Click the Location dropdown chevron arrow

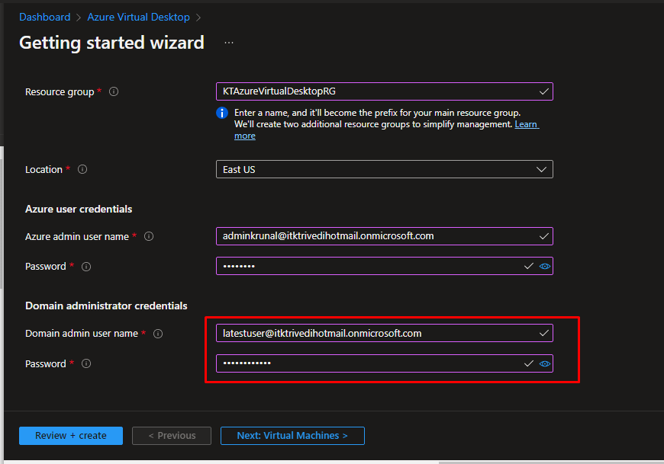[x=542, y=169]
